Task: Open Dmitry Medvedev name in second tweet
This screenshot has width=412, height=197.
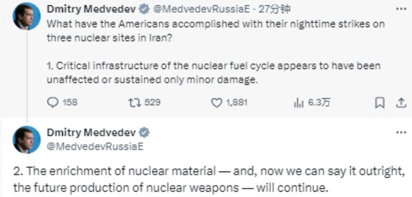Action: click(x=92, y=132)
